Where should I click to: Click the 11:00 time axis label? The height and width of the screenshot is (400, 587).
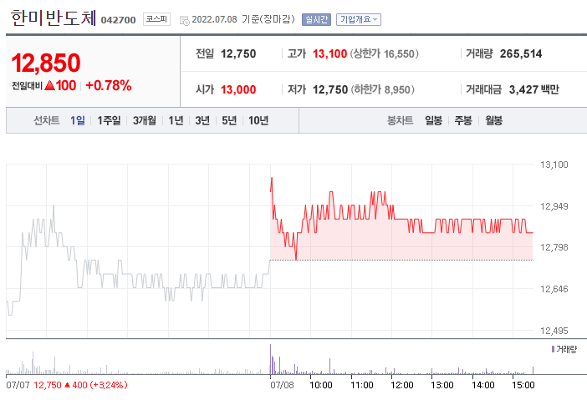361,385
